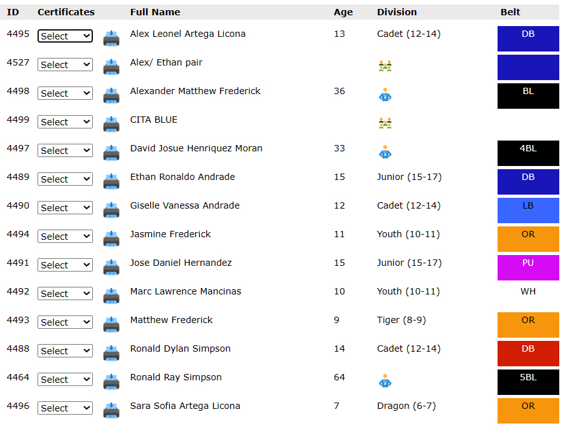Click the purple PU belt swatch

pyautogui.click(x=527, y=268)
